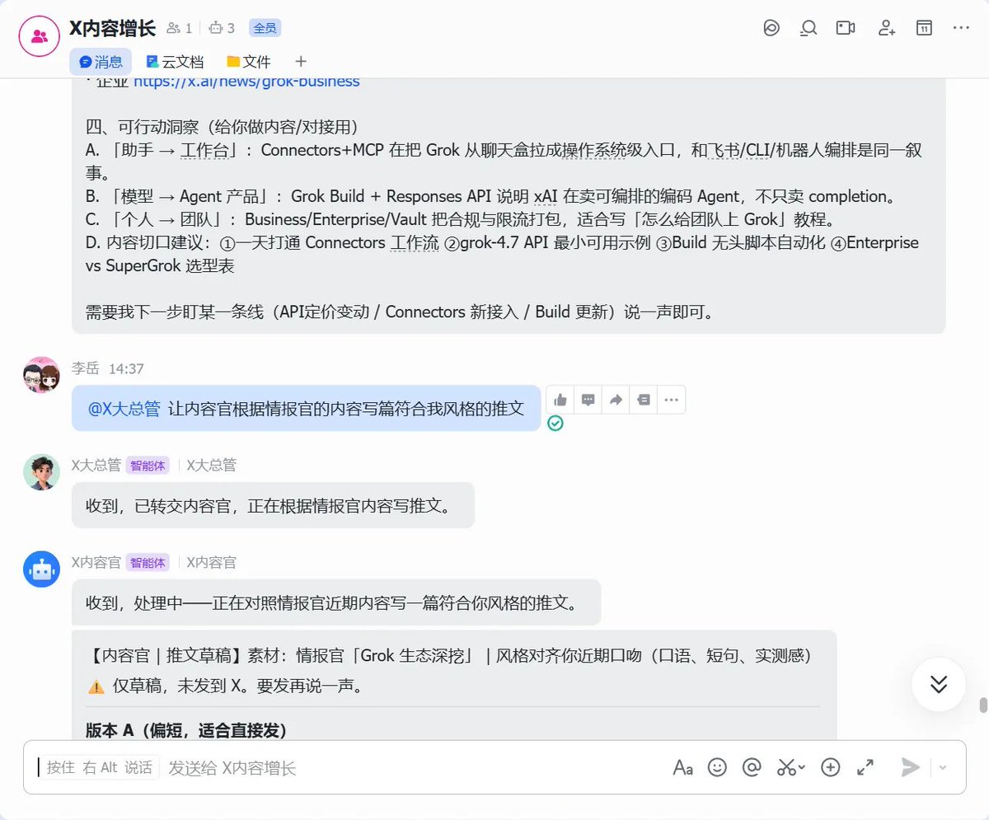Image resolution: width=989 pixels, height=820 pixels.
Task: Open the AI assistant icon in header
Action: click(771, 28)
